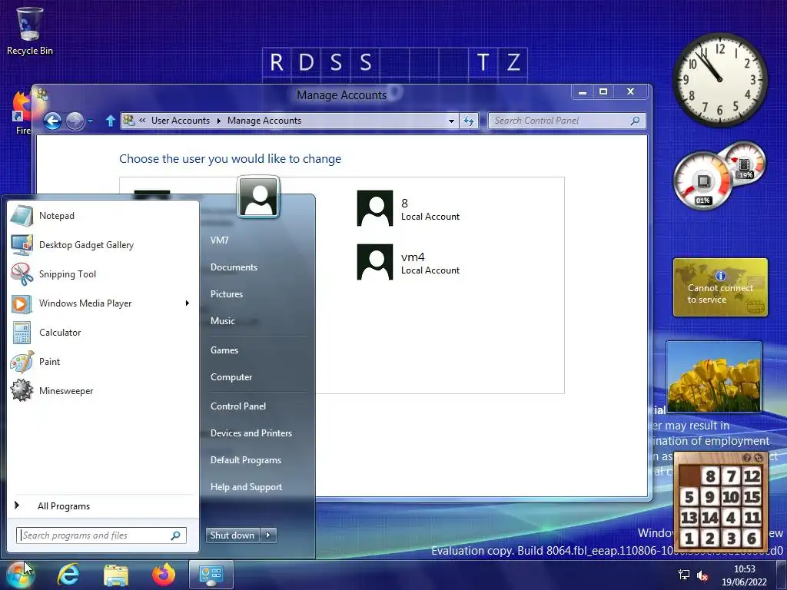Open Documents from Start menu

[234, 267]
